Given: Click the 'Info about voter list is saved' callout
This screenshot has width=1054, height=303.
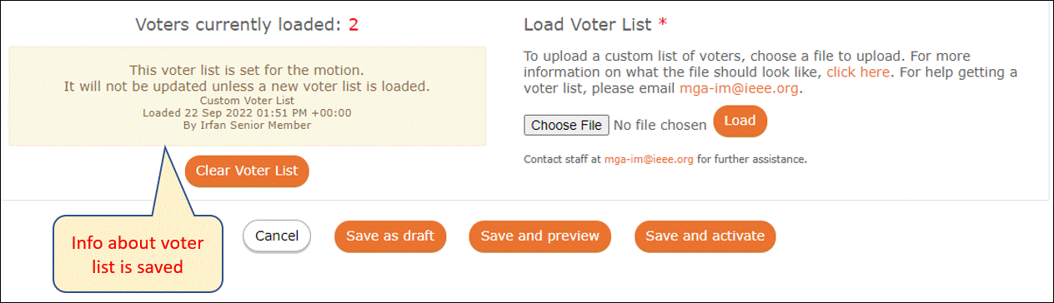Looking at the screenshot, I should pos(138,254).
